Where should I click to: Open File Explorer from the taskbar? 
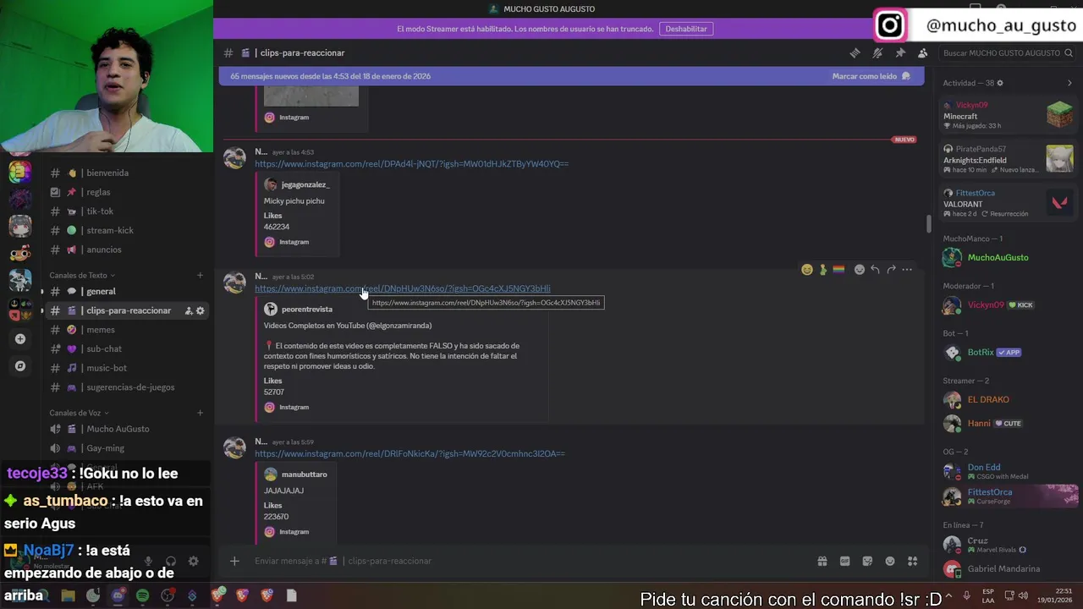[68, 595]
